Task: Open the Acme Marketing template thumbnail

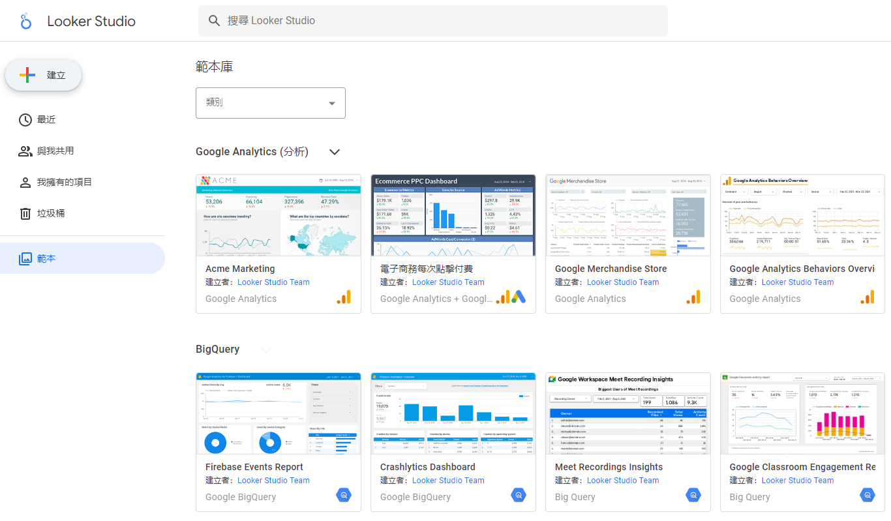Action: (279, 215)
